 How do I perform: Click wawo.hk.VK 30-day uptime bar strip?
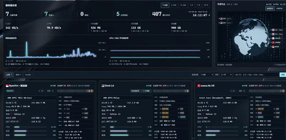[267, 91]
